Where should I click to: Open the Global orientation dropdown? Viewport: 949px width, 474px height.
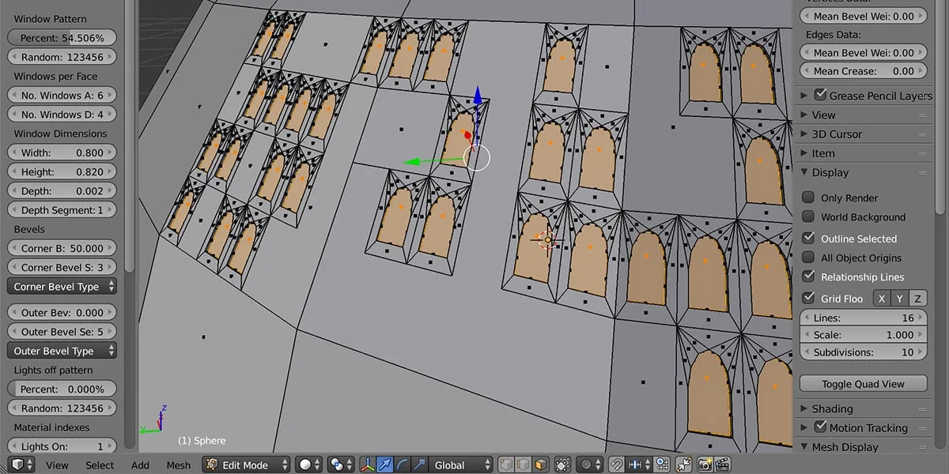(459, 465)
